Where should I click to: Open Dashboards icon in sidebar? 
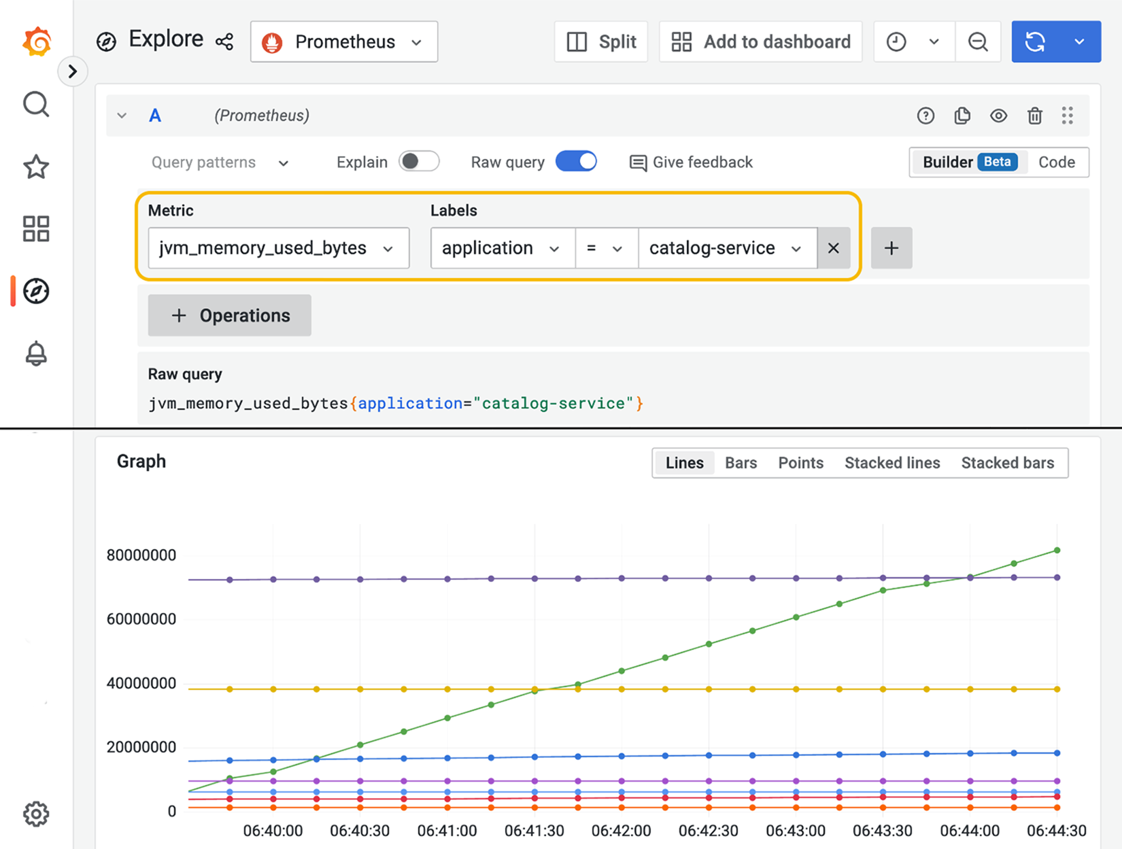36,229
